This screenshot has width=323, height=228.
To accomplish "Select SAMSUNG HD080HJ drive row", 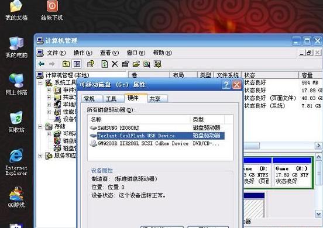I will coord(157,128).
